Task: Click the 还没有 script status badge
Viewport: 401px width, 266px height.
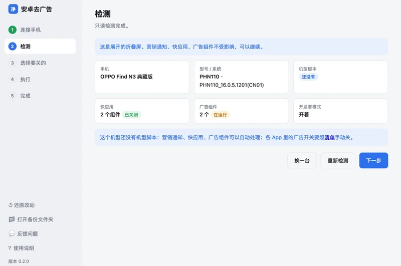Action: [308, 77]
